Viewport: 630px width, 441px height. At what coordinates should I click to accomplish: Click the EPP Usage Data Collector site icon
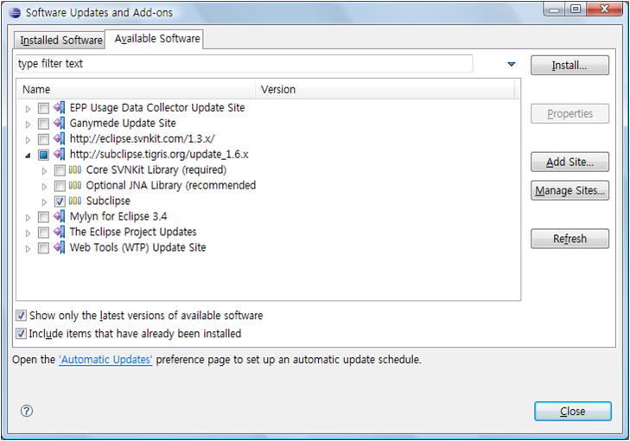(x=60, y=108)
